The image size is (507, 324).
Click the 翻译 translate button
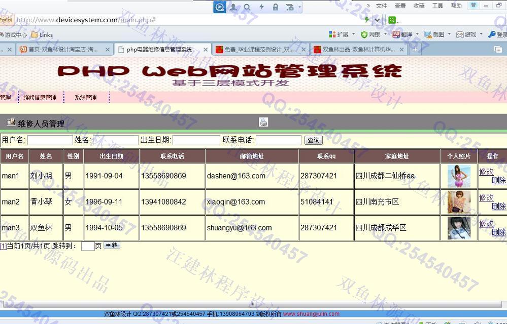402,34
